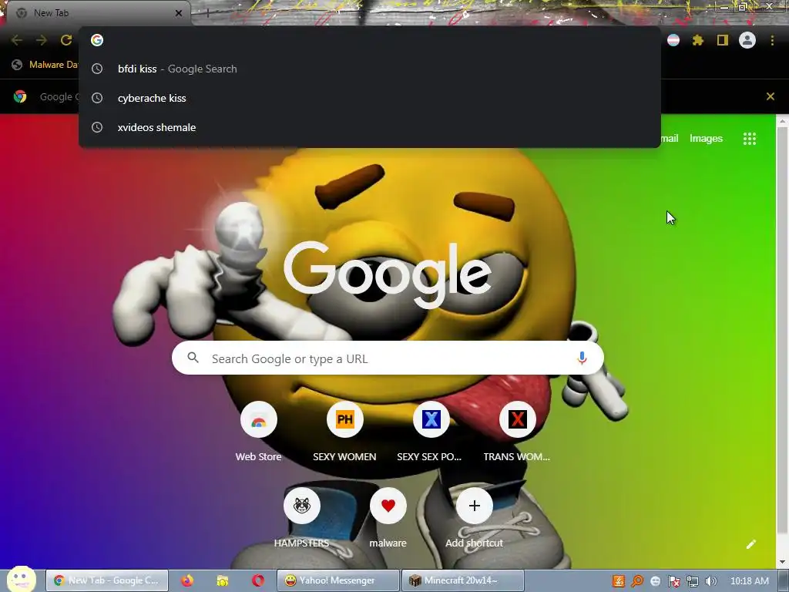Open the Malware bookmark
Screen dimensions: 789x592
tap(45, 65)
